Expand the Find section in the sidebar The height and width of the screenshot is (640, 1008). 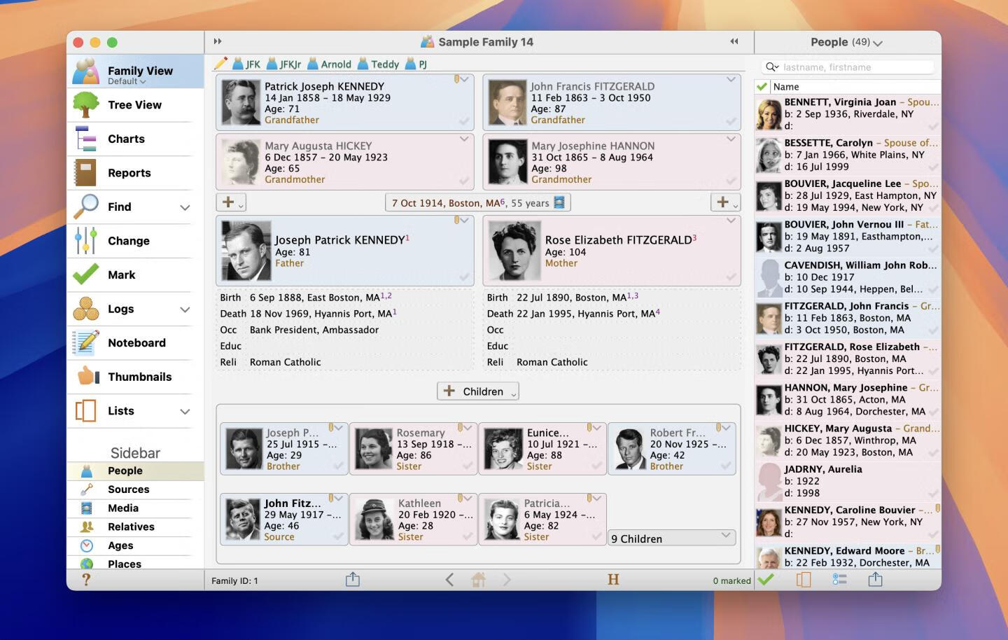[184, 207]
